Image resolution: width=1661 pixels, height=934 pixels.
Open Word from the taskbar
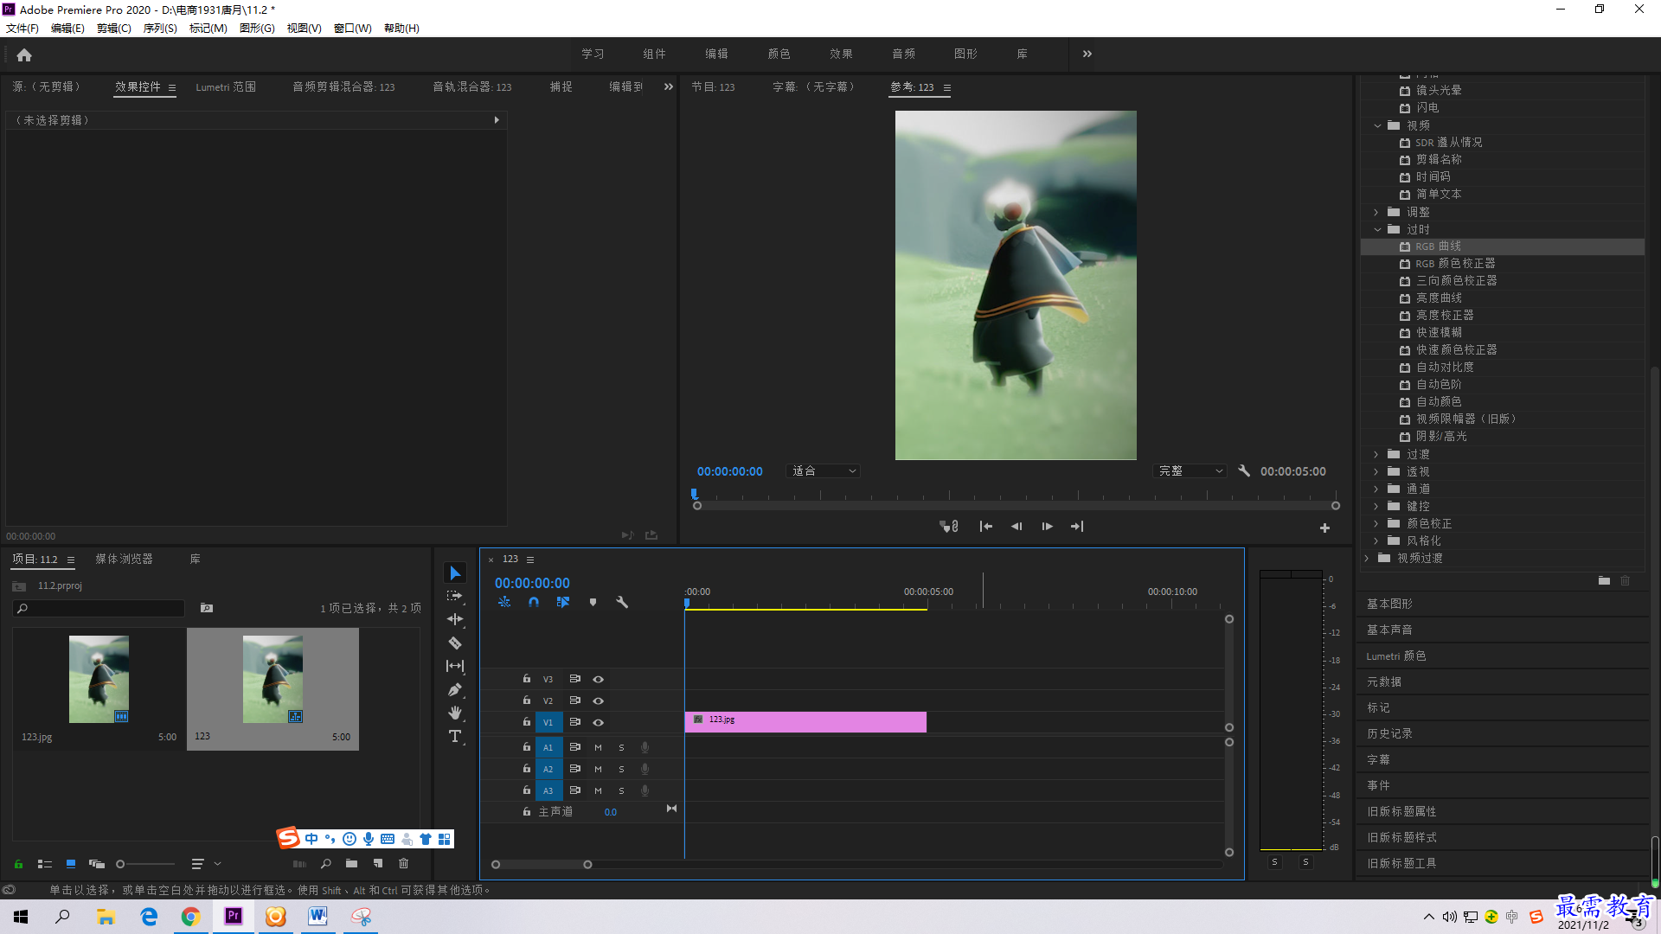coord(317,917)
